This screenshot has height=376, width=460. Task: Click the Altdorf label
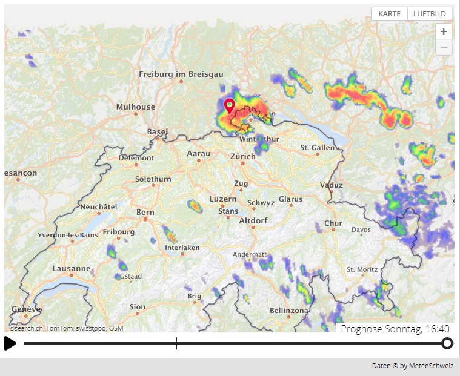tap(253, 220)
